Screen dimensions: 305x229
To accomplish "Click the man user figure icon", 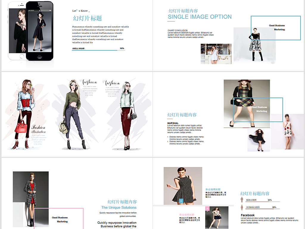I will (242, 200).
